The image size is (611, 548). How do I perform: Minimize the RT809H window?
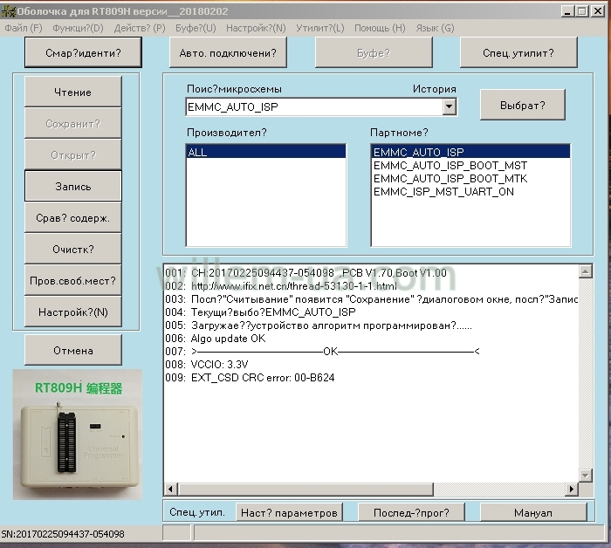pyautogui.click(x=567, y=10)
